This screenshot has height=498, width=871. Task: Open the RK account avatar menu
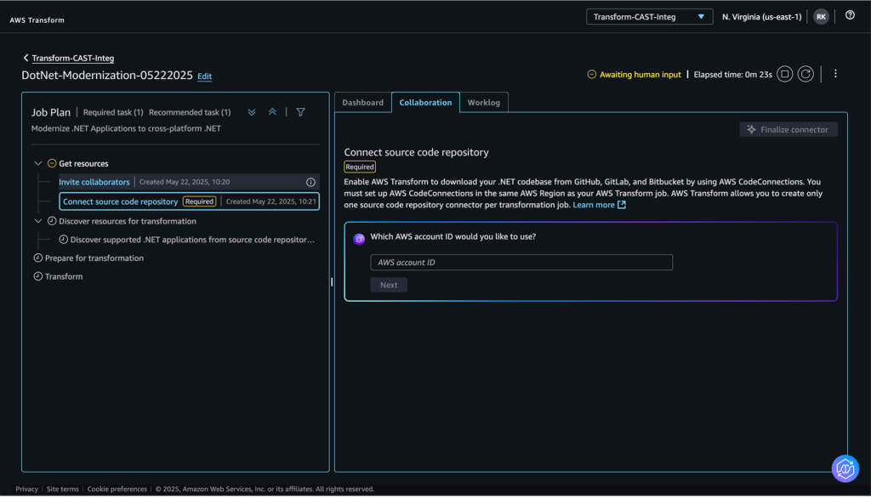(x=820, y=15)
